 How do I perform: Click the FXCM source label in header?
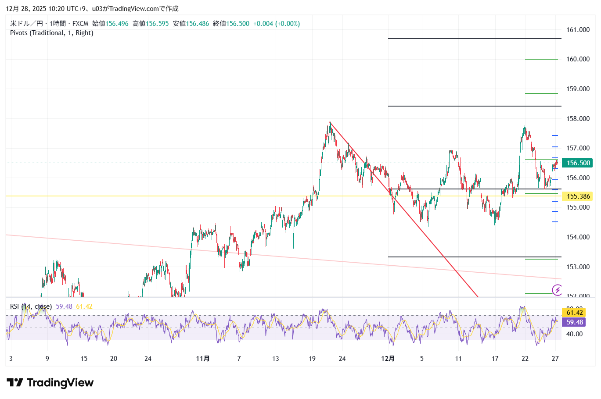click(80, 24)
